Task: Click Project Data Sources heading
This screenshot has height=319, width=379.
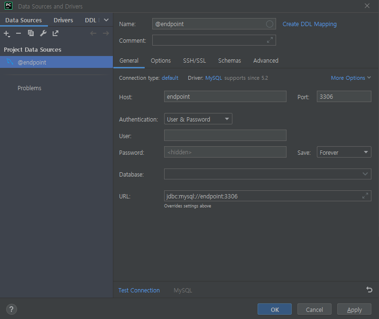Action: point(33,49)
